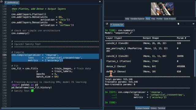
Task: Click the 'Trainable params: 515,146' line
Action: (121, 82)
